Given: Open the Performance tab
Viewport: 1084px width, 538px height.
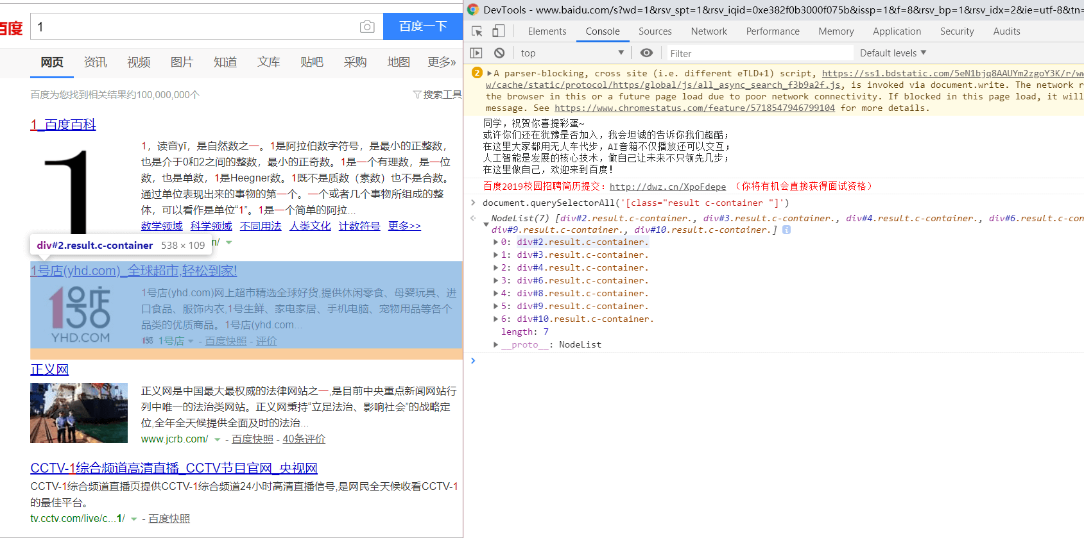Looking at the screenshot, I should [x=773, y=31].
